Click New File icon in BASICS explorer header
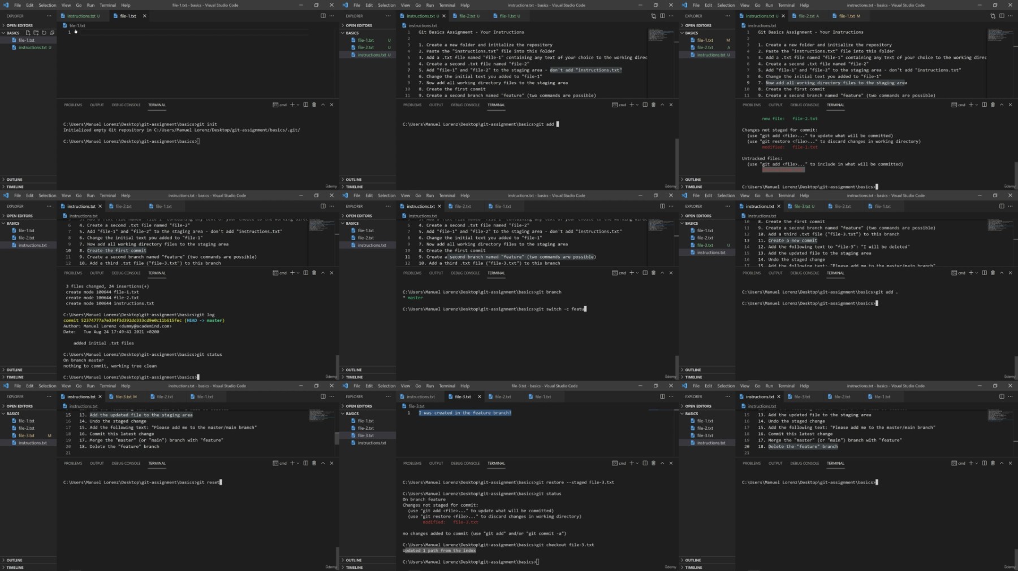 28,33
